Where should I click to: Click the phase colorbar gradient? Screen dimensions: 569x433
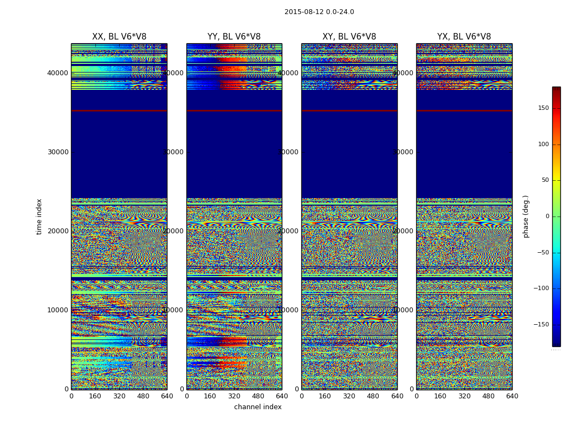click(x=557, y=216)
